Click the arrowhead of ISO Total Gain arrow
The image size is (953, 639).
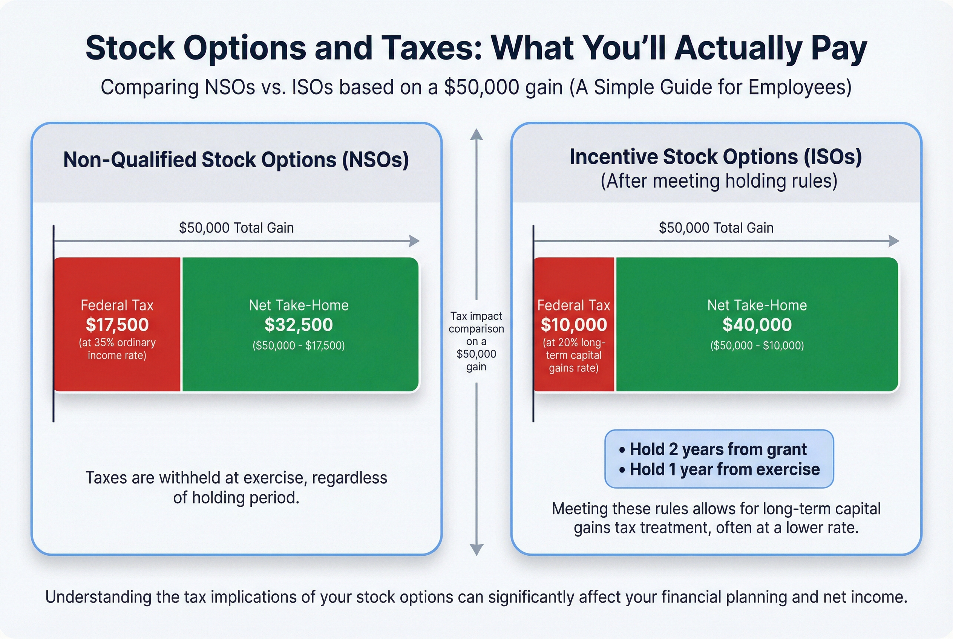tap(894, 241)
